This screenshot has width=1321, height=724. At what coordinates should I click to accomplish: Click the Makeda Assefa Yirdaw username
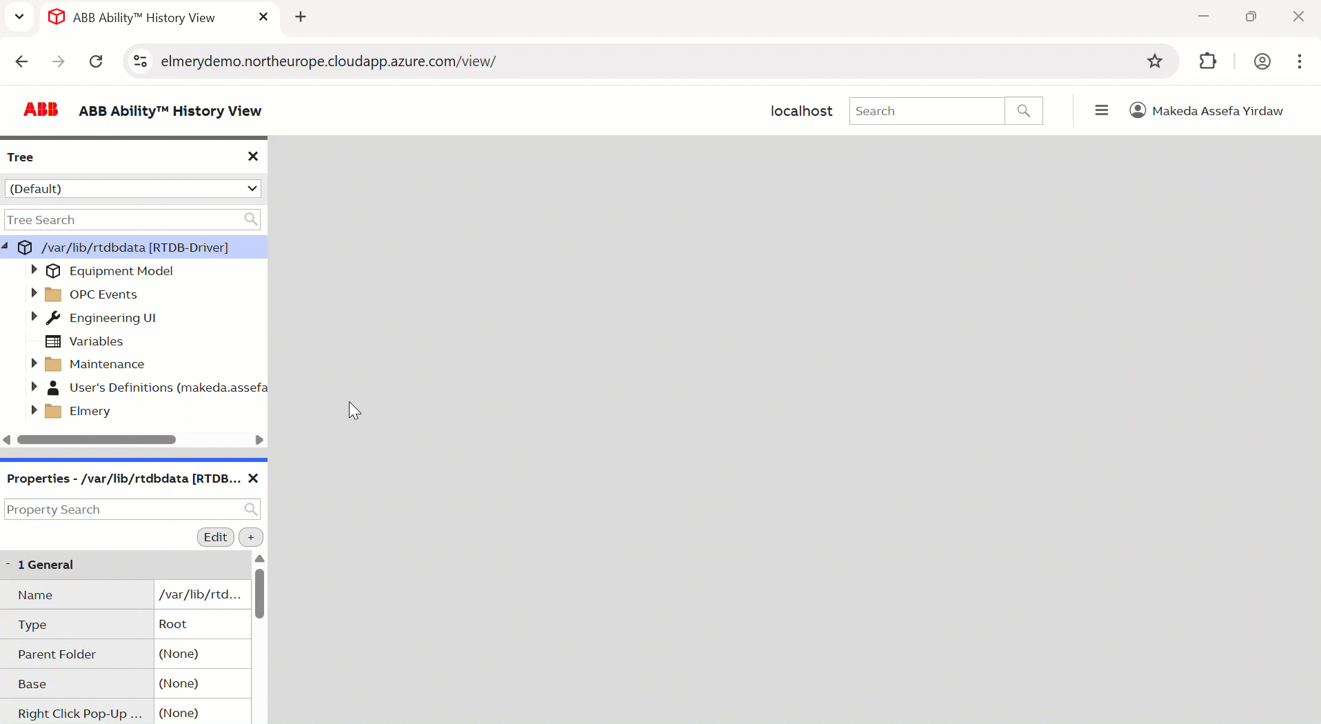tap(1218, 111)
